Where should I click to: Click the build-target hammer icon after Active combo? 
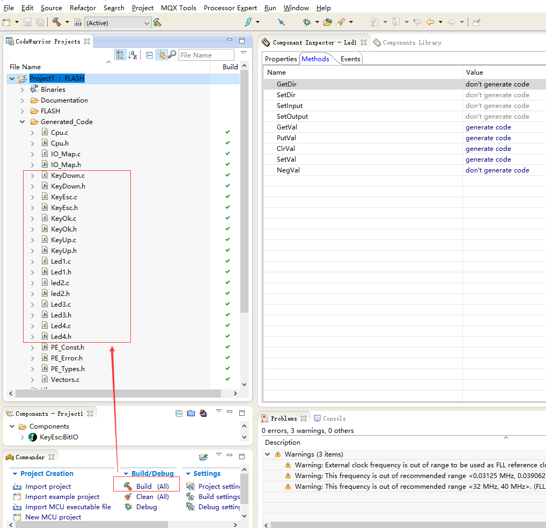pos(157,23)
